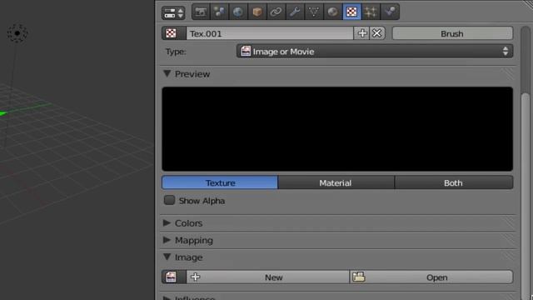Click the black texture preview area

pyautogui.click(x=337, y=129)
